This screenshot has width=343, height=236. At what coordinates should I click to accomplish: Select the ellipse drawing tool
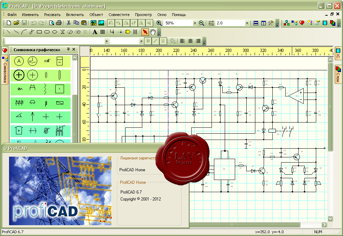click(55, 32)
